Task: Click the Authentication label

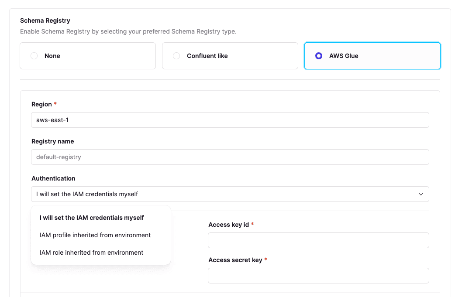Action: (53, 178)
